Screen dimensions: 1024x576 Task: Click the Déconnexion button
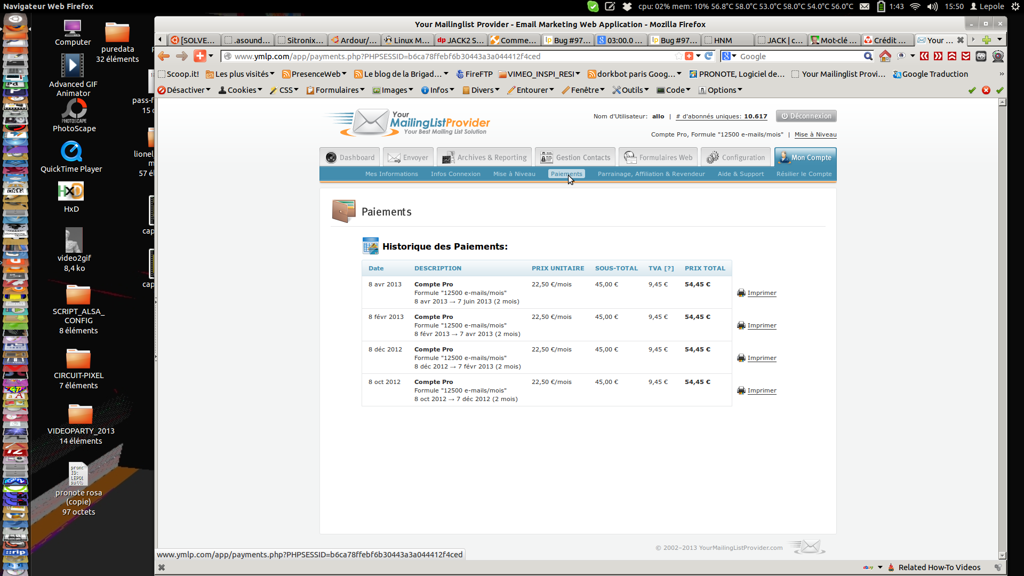(806, 116)
